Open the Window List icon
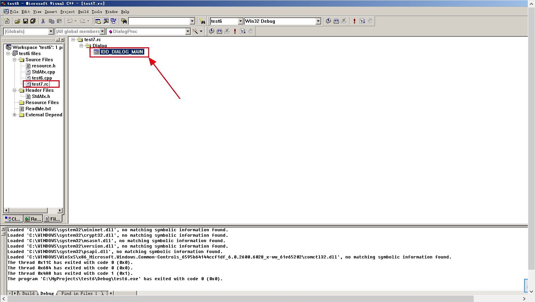535x302 pixels. [113, 21]
